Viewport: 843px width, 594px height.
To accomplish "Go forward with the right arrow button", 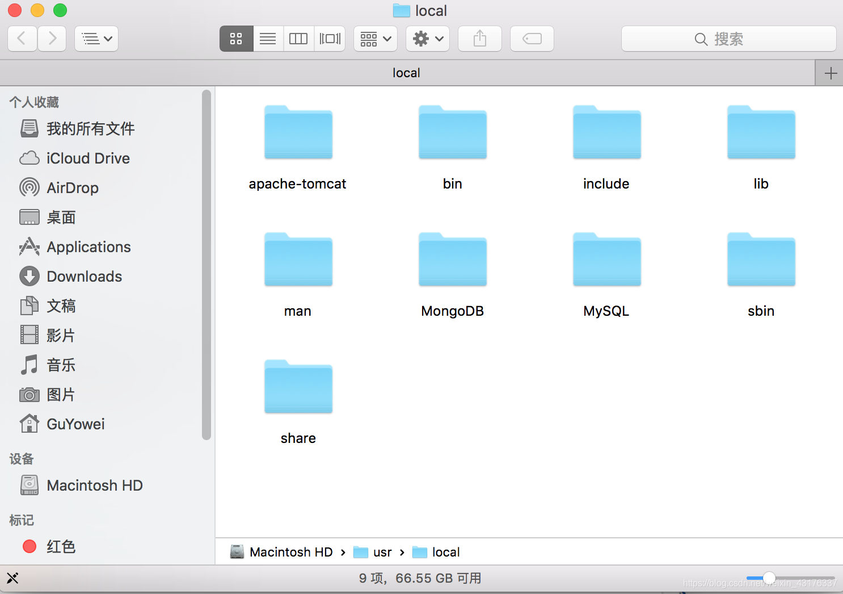I will point(52,39).
